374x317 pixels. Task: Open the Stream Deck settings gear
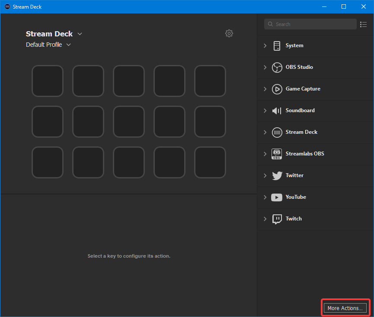pos(229,33)
